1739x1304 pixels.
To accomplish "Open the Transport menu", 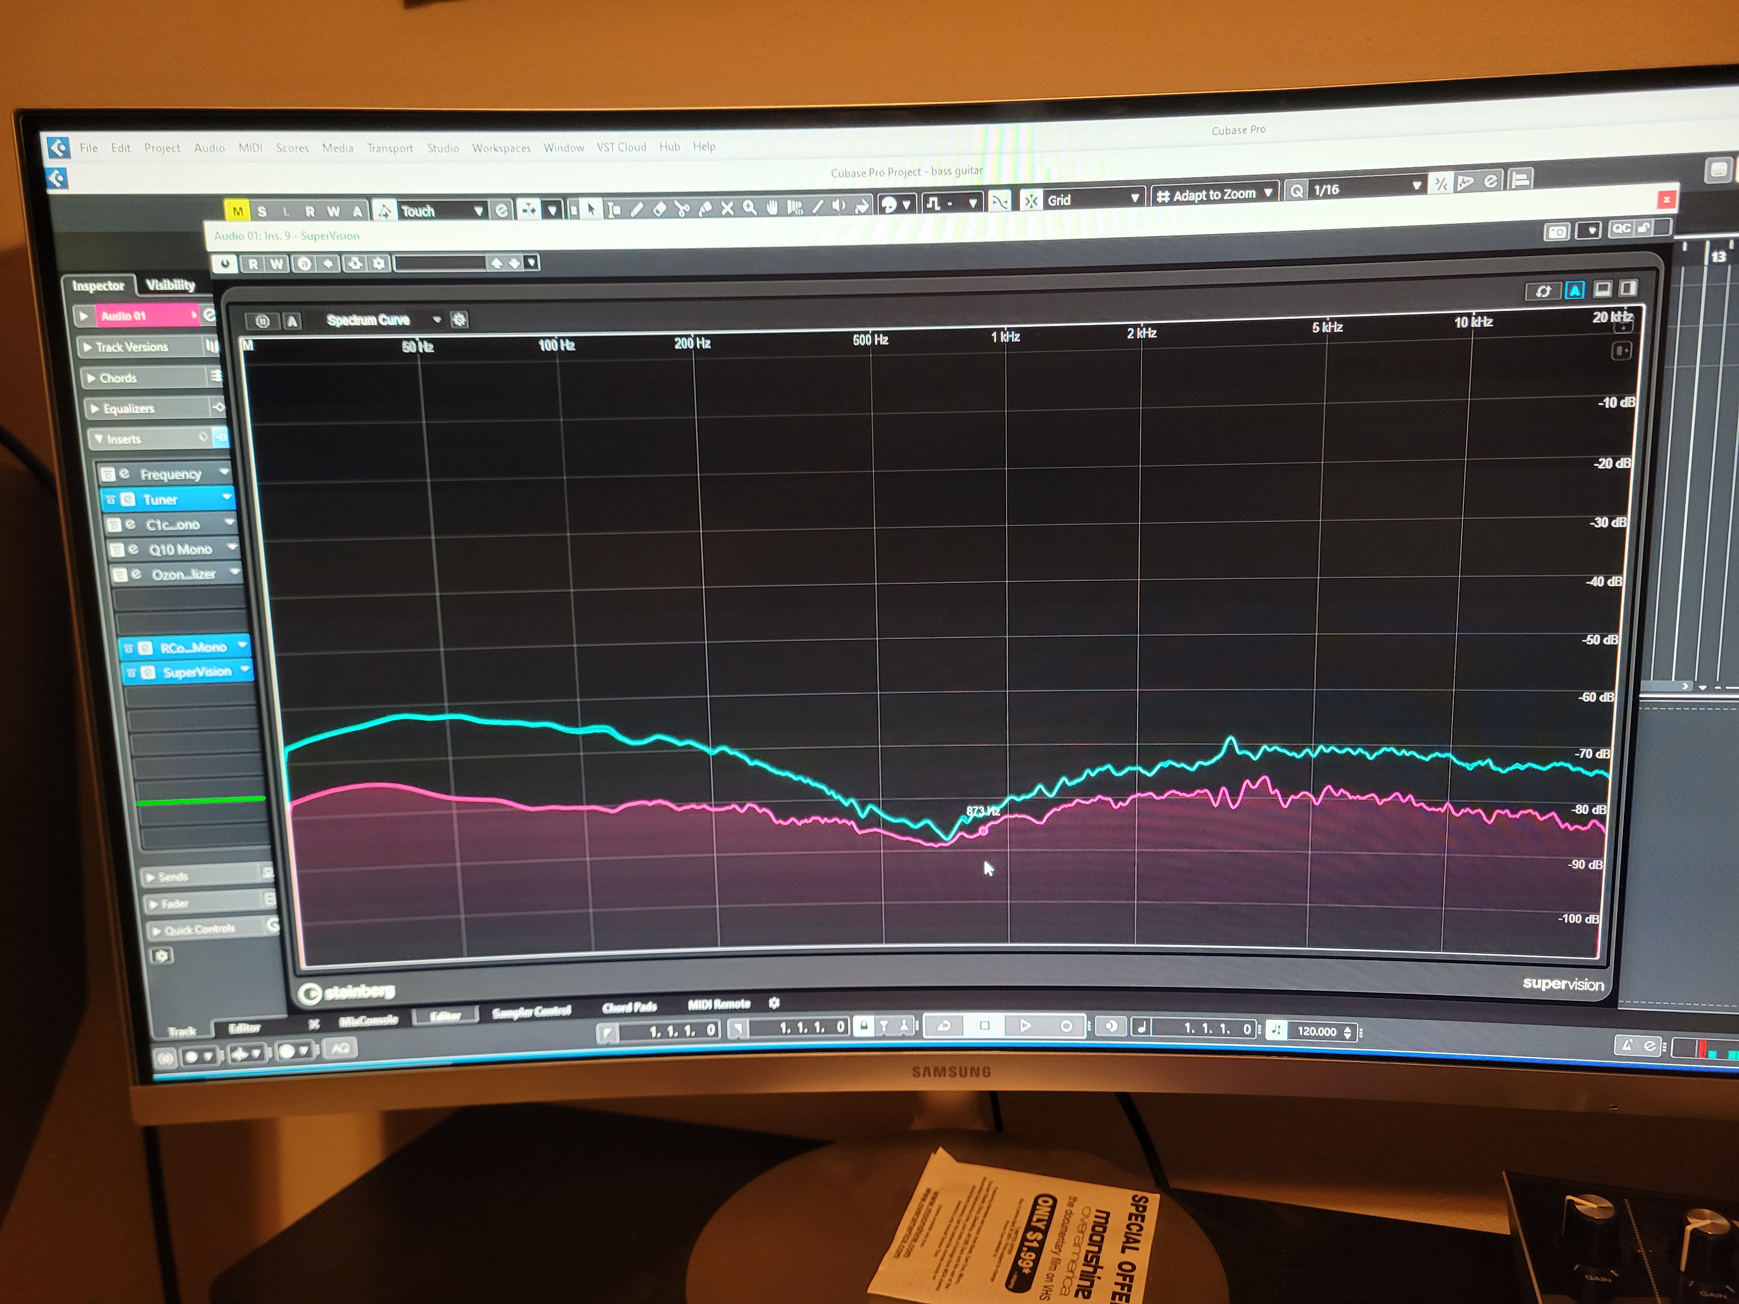I will [x=389, y=148].
